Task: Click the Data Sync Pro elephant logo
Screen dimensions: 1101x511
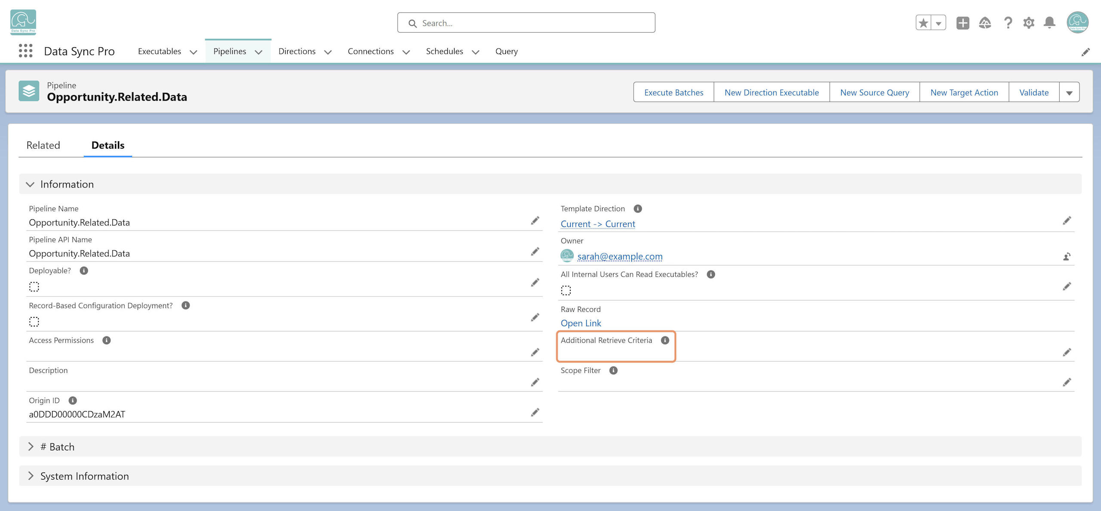Action: [23, 22]
